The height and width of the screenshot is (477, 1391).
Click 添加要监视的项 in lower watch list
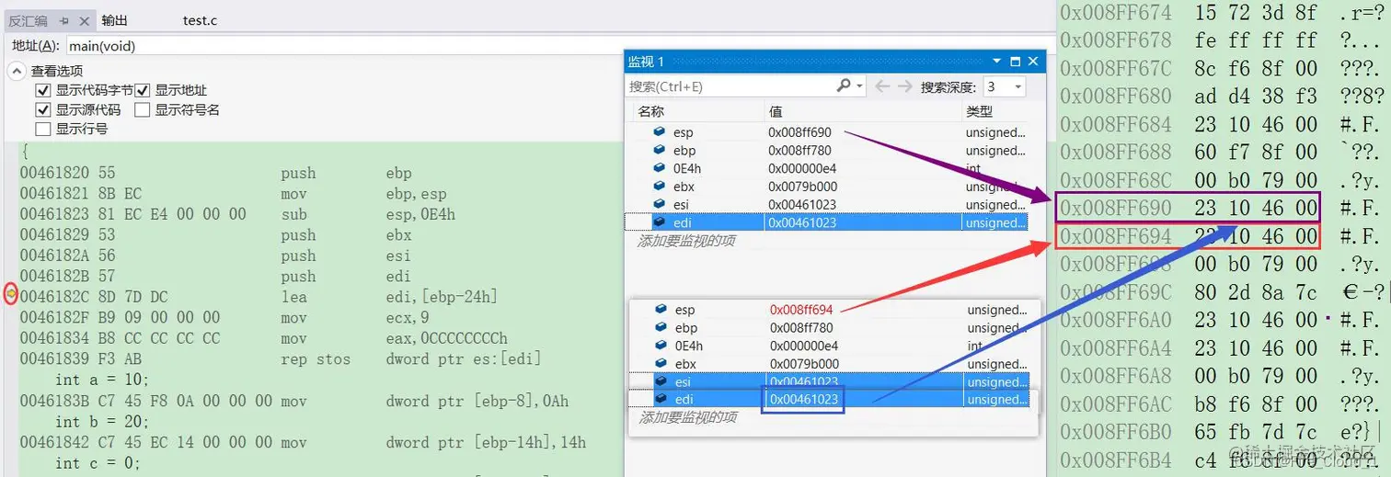click(x=687, y=417)
